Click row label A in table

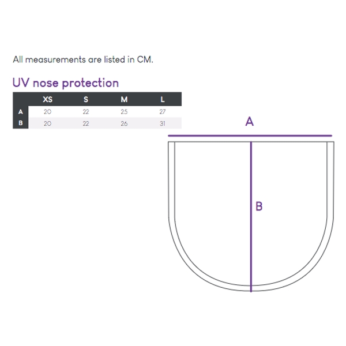coord(21,112)
